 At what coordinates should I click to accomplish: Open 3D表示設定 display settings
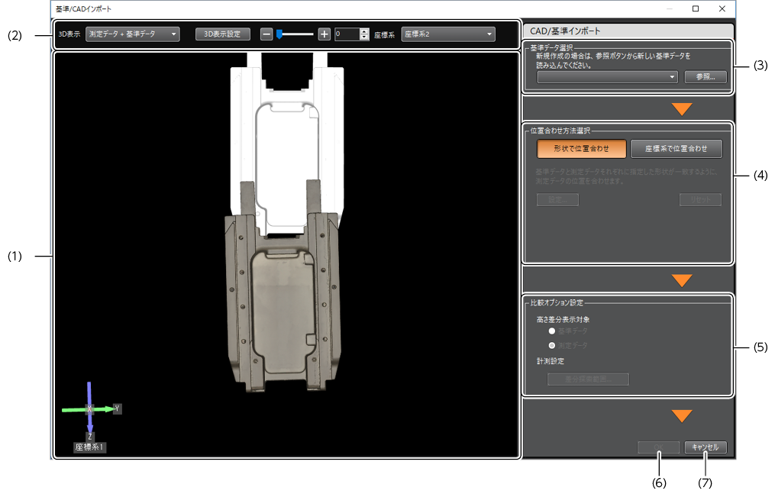222,34
